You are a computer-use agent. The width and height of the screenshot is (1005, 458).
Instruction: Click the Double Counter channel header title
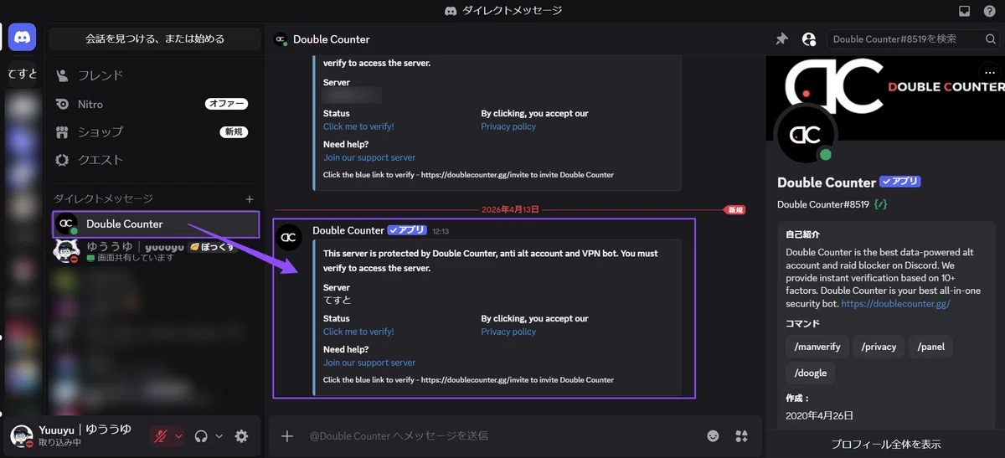coord(332,39)
